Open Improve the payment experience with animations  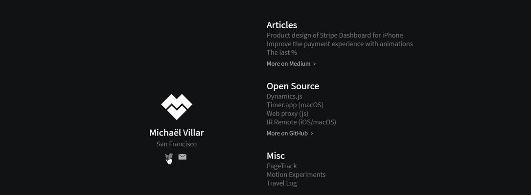point(340,44)
